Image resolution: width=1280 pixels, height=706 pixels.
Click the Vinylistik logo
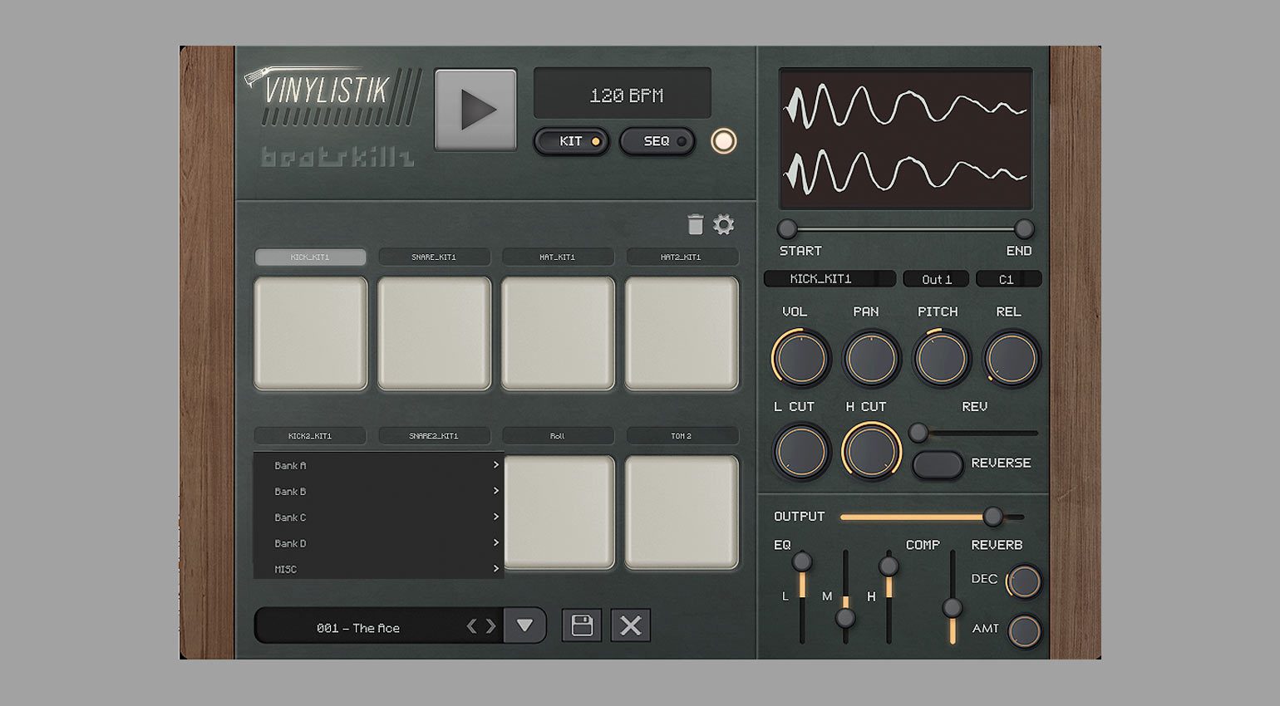pyautogui.click(x=332, y=96)
